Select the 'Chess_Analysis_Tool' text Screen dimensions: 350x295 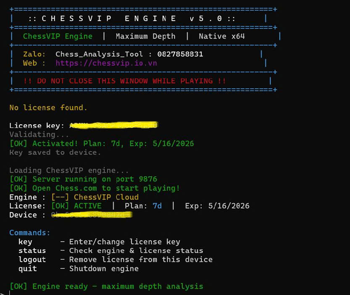point(99,54)
